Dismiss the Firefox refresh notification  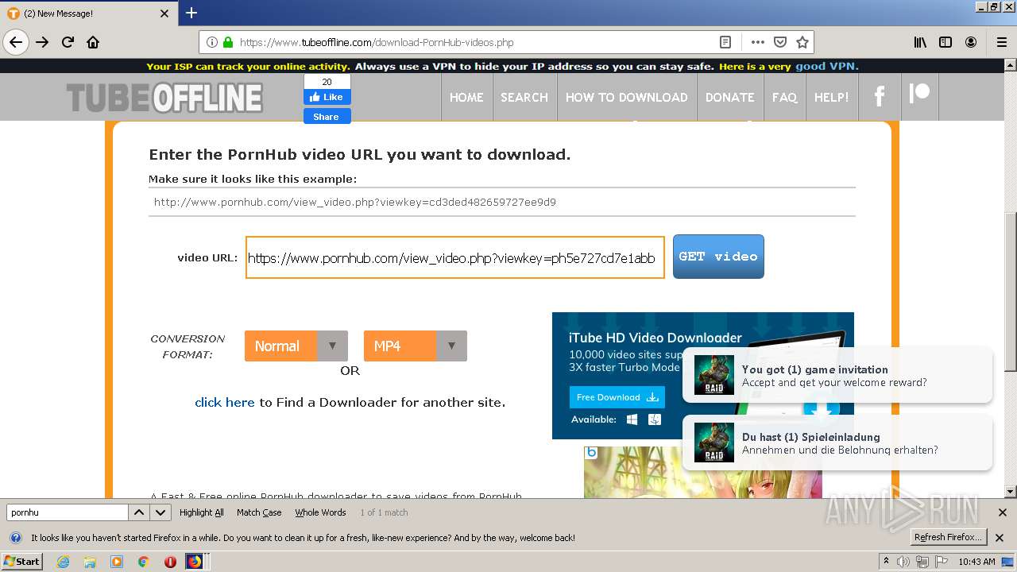(1000, 538)
